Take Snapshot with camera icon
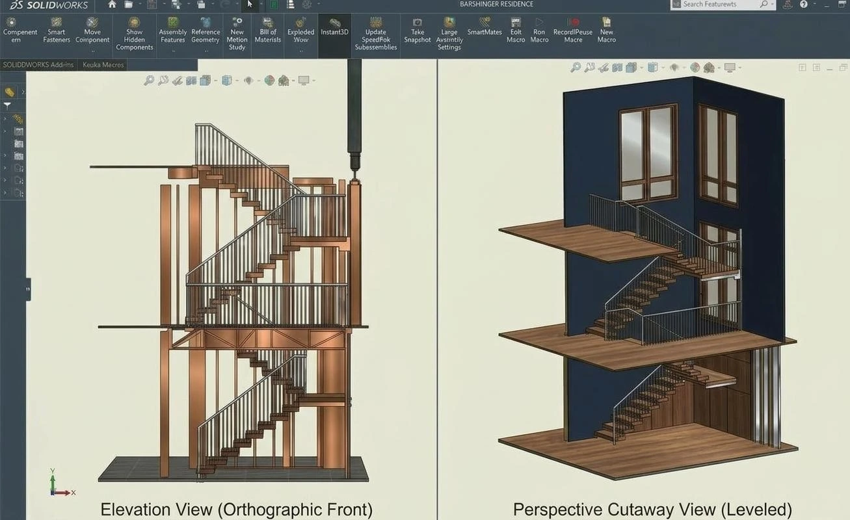 (418, 31)
